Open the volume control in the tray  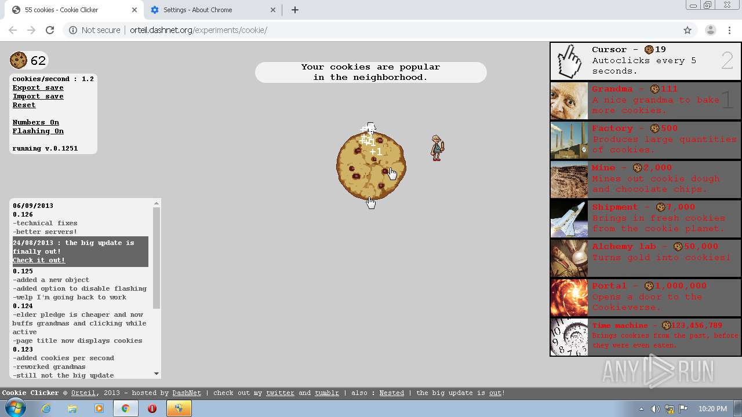click(655, 409)
